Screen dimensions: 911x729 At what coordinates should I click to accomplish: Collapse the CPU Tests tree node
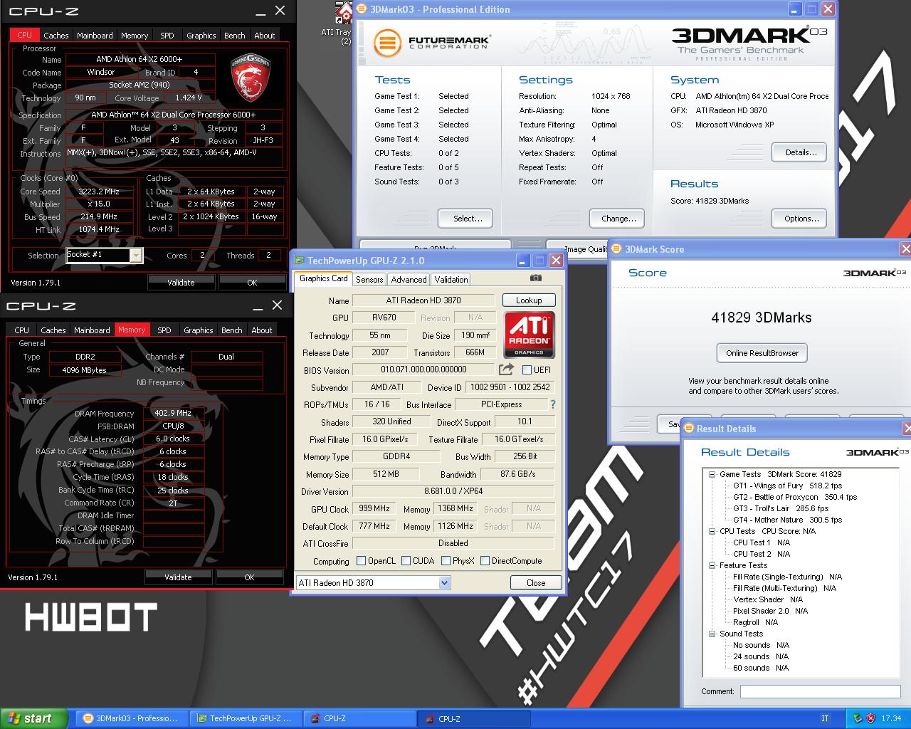712,531
